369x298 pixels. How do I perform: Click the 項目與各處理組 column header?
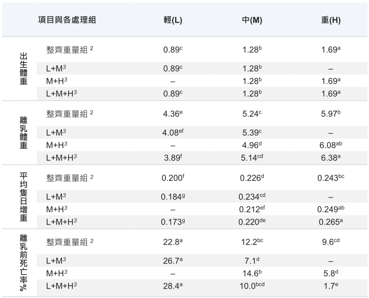coord(67,20)
